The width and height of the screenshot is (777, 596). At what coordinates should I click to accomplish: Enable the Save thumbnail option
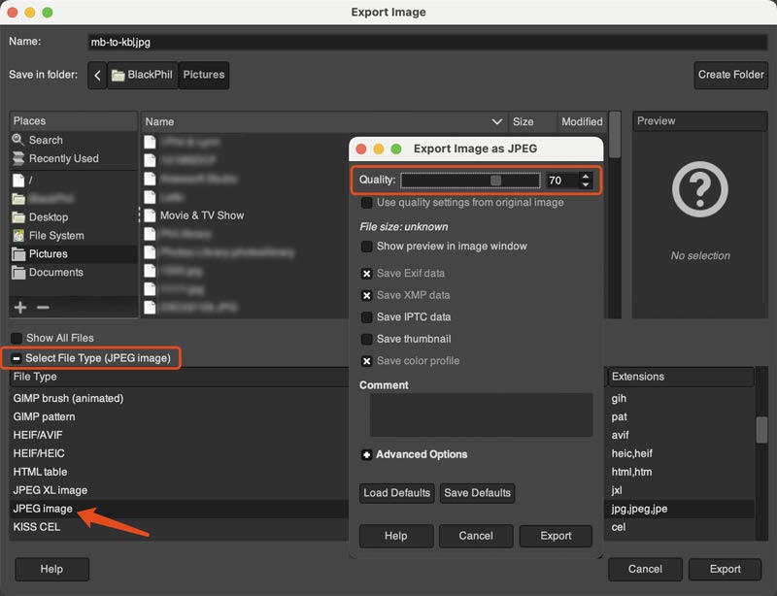(x=366, y=339)
